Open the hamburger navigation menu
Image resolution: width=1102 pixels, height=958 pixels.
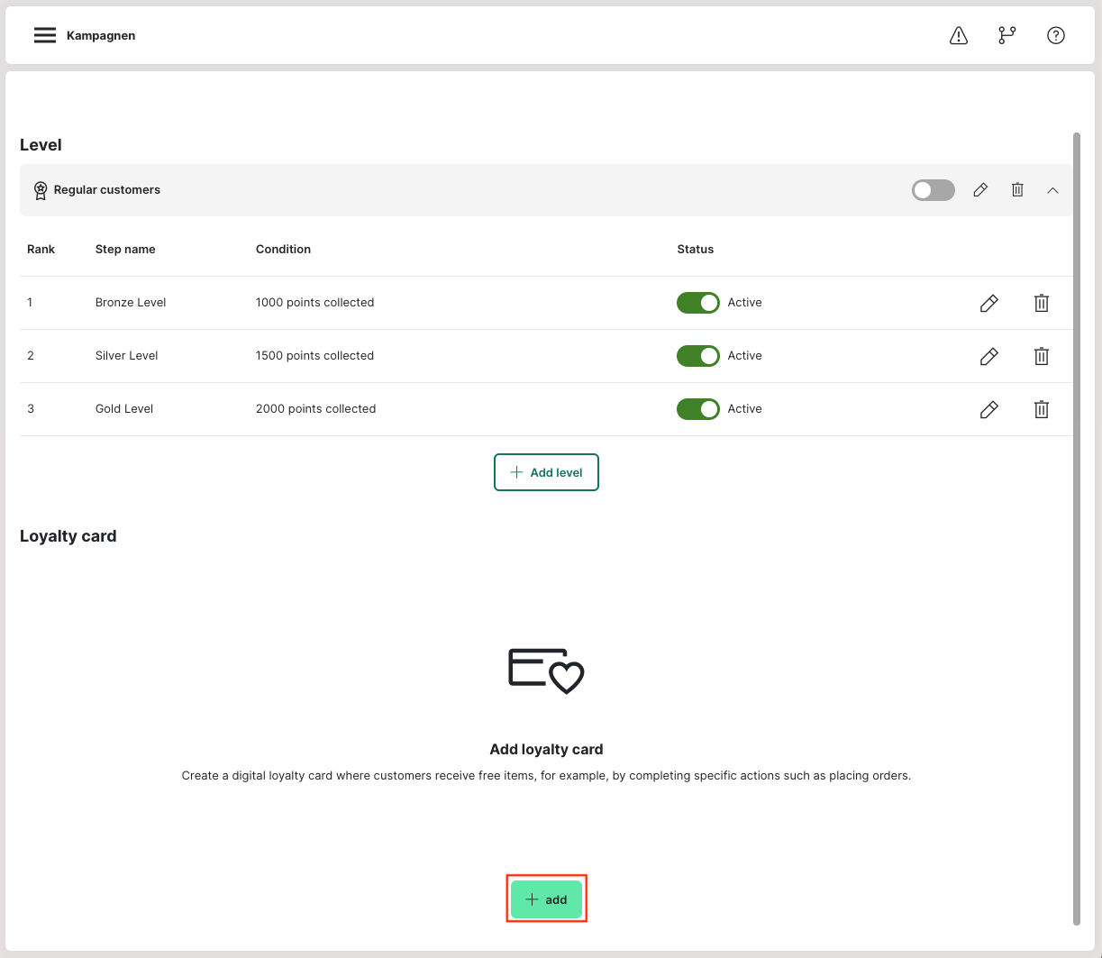coord(45,35)
